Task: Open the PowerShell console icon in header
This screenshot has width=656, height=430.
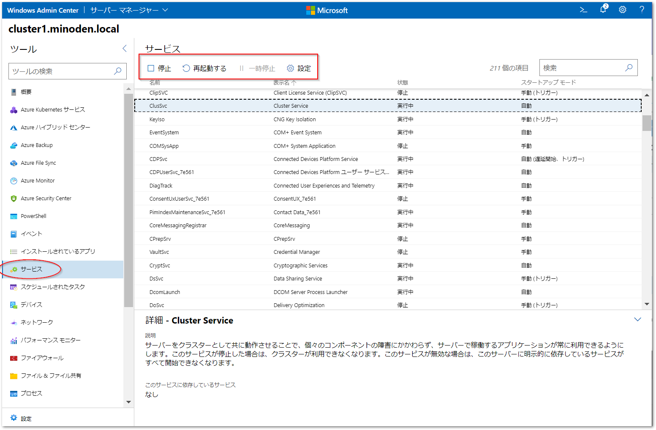Action: [x=583, y=9]
